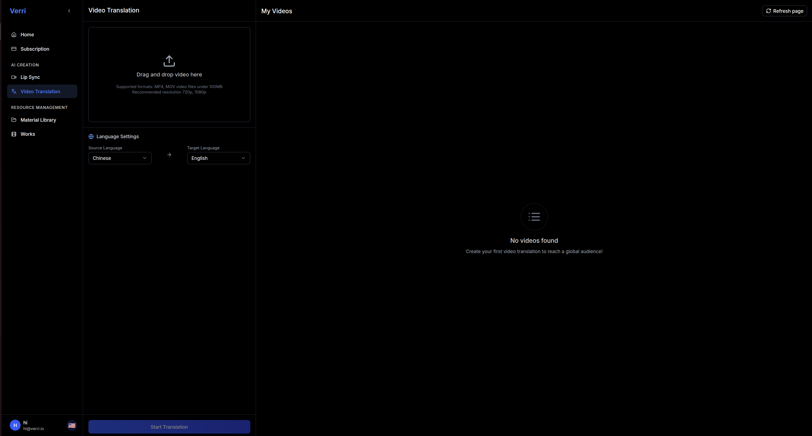This screenshot has height=436, width=812.
Task: Select the Video Translation sidebar item
Action: tap(40, 91)
